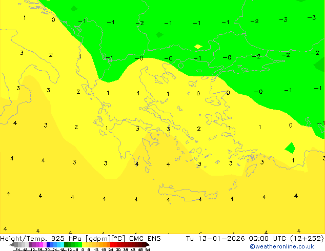The image size is (325, 251).
Task: Select the darkest green swatch in the legend
Action: (x=66, y=244)
